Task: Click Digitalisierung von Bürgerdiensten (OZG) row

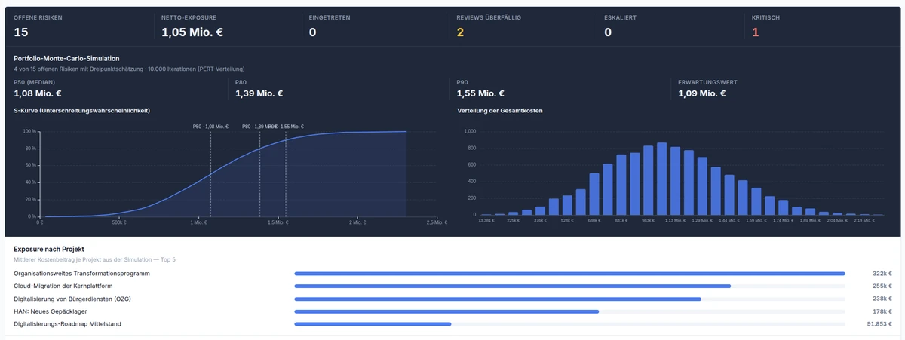Action: (x=452, y=299)
